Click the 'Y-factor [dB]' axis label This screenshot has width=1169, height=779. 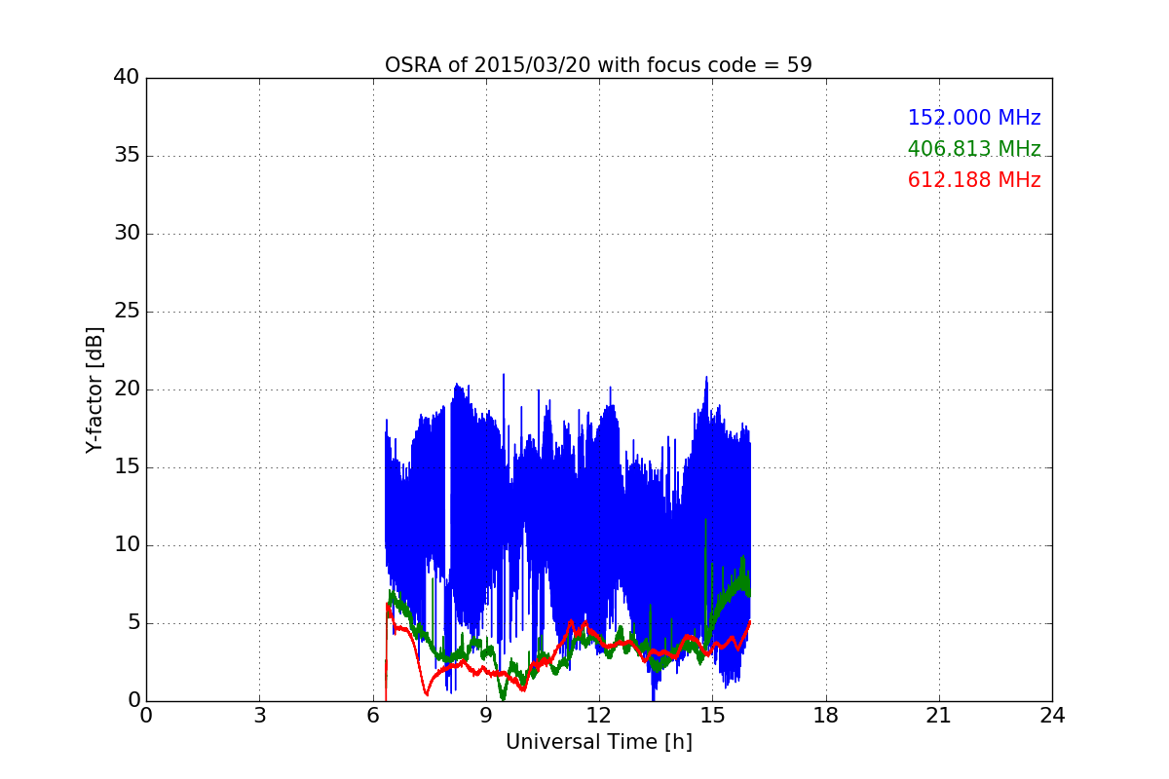pyautogui.click(x=94, y=389)
